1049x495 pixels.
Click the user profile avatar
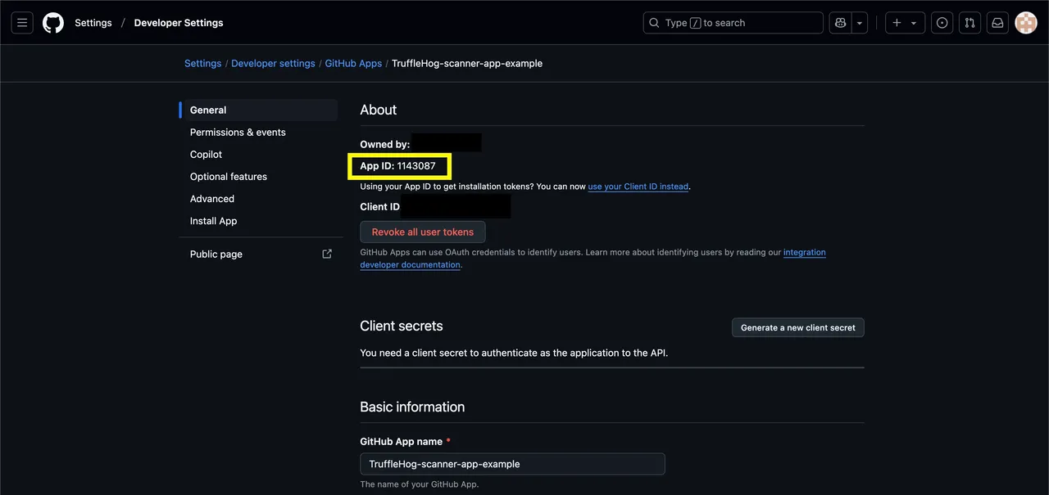1026,23
